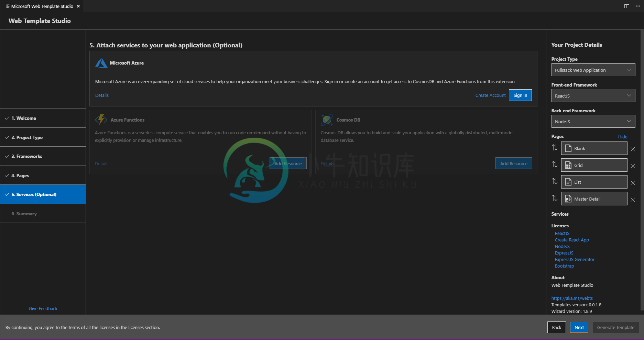The width and height of the screenshot is (644, 340).
Task: Select step 5. Services (Optional)
Action: [x=43, y=194]
